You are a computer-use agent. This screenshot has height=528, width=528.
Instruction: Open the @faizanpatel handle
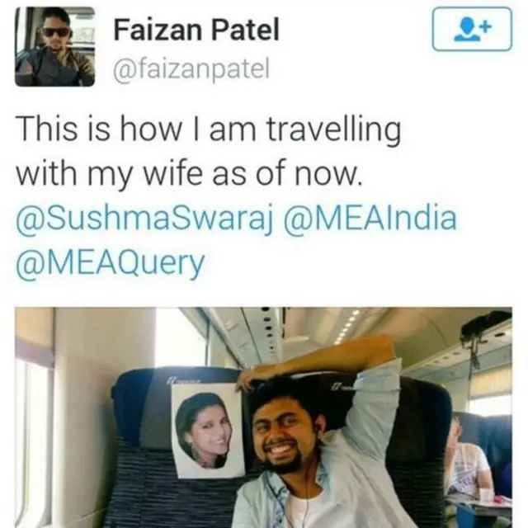191,69
